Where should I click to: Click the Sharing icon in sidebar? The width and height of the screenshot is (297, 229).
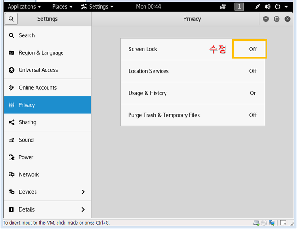tap(12, 122)
